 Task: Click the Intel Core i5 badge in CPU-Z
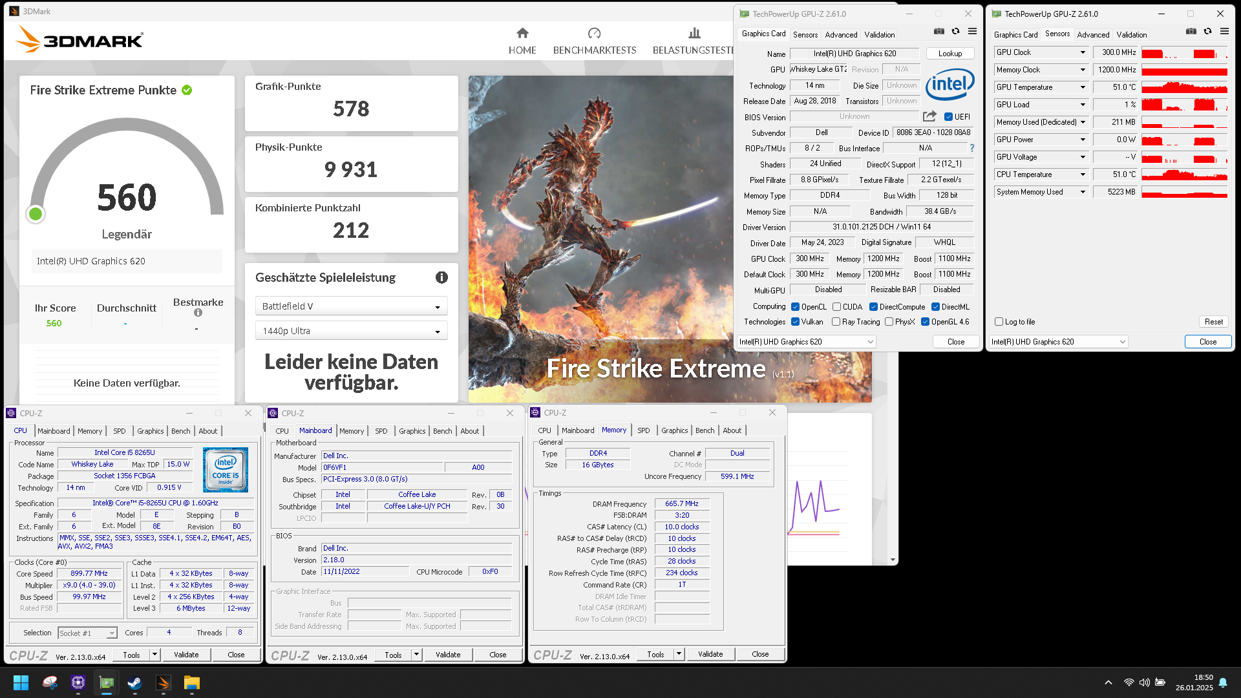tap(225, 470)
